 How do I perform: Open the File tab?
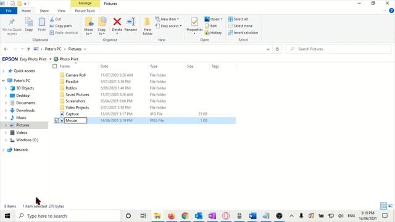9,11
